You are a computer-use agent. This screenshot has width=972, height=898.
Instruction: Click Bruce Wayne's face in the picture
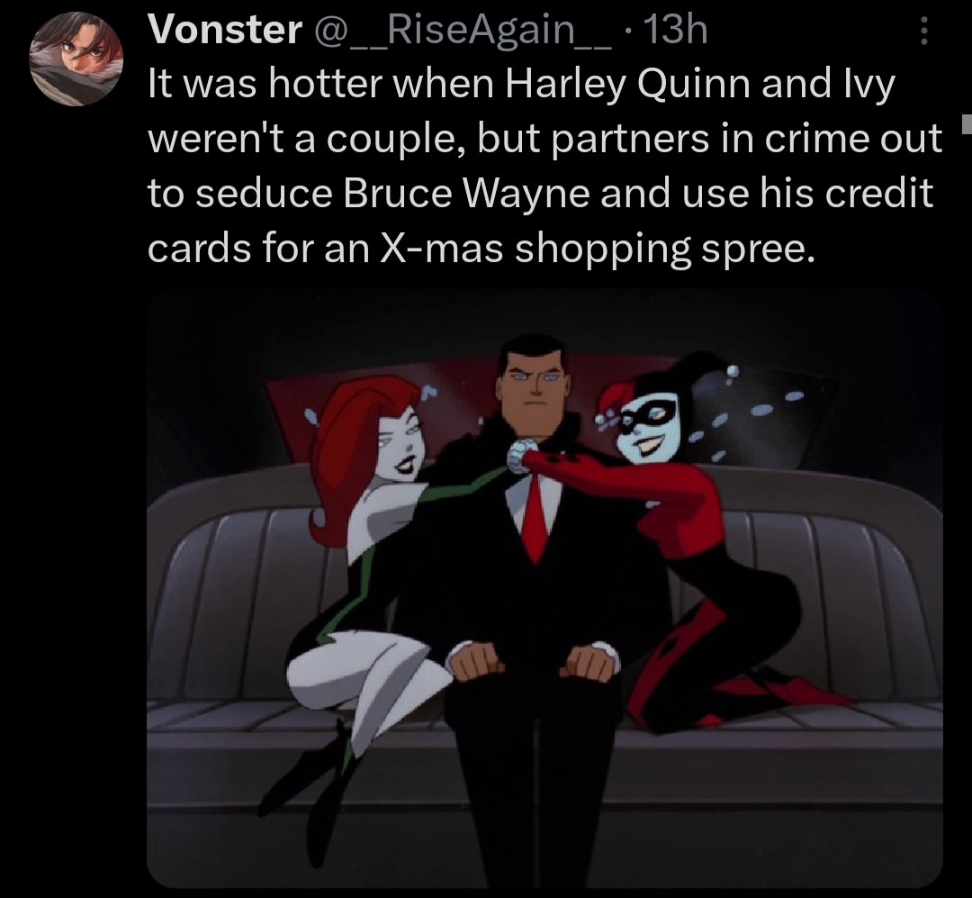533,398
